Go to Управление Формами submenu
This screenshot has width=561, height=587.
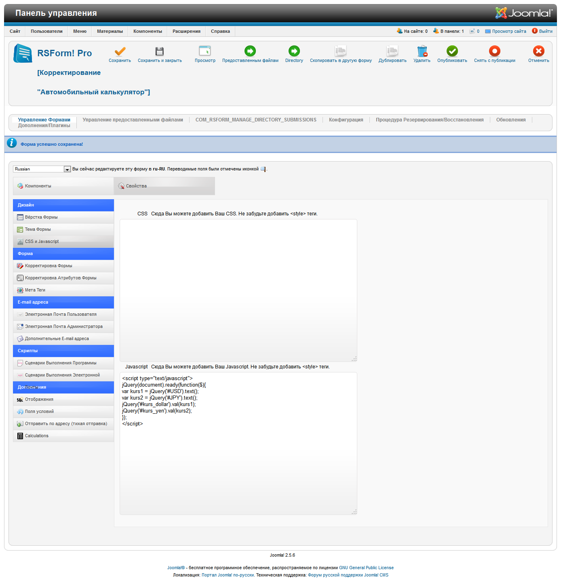pos(44,120)
